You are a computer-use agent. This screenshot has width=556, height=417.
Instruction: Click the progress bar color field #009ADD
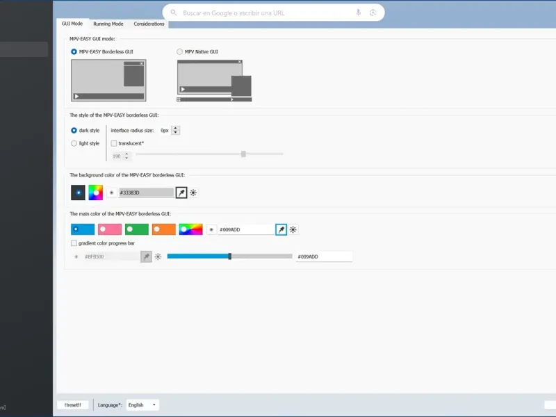click(324, 256)
